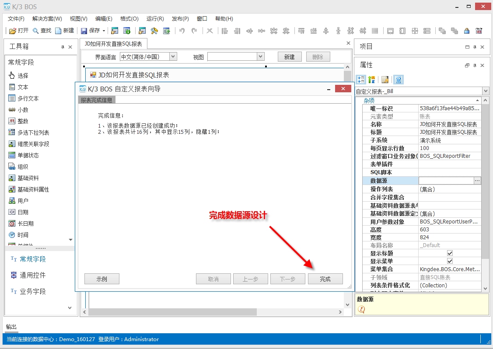Click the 新建 button beside 视图 combo
Screen dimensions: 493x349
point(290,57)
